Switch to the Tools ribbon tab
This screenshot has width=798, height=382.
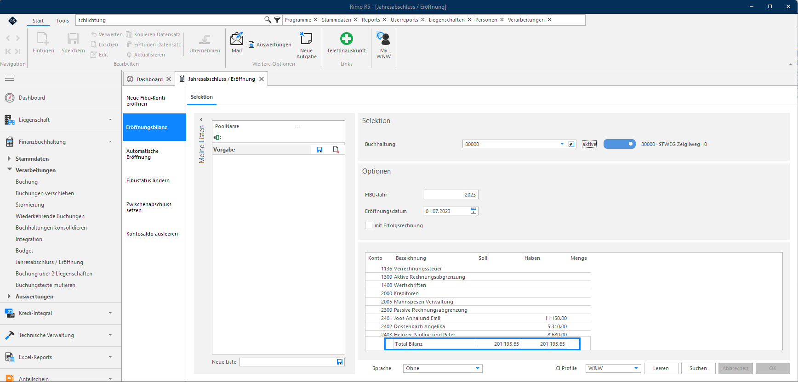click(63, 21)
